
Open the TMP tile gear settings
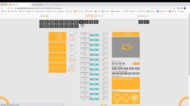[x=75, y=64]
